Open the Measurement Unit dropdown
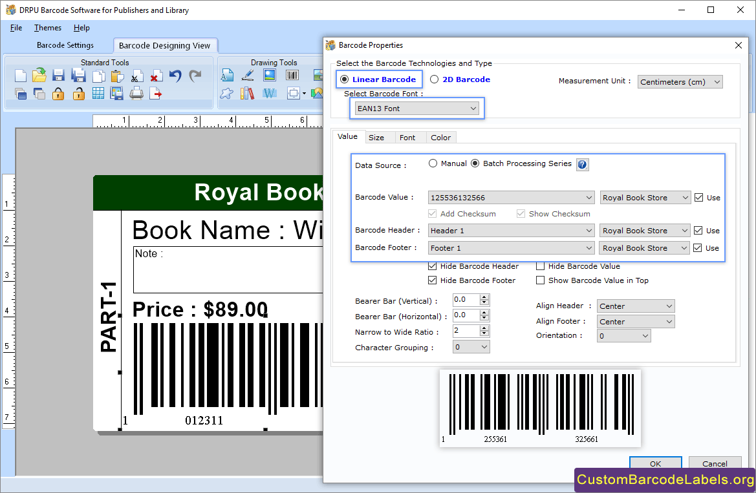The height and width of the screenshot is (493, 756). pos(680,81)
